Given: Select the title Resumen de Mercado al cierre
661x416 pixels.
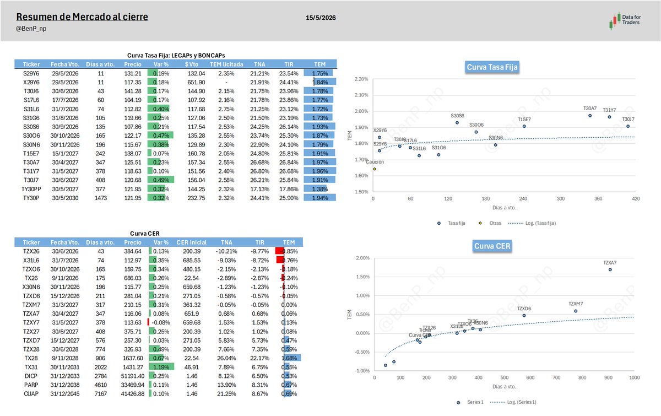Looking at the screenshot, I should click(x=82, y=18).
